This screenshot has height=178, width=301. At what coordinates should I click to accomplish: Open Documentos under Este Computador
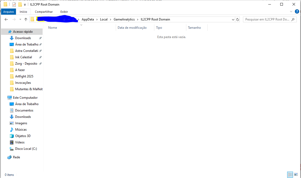click(x=24, y=110)
